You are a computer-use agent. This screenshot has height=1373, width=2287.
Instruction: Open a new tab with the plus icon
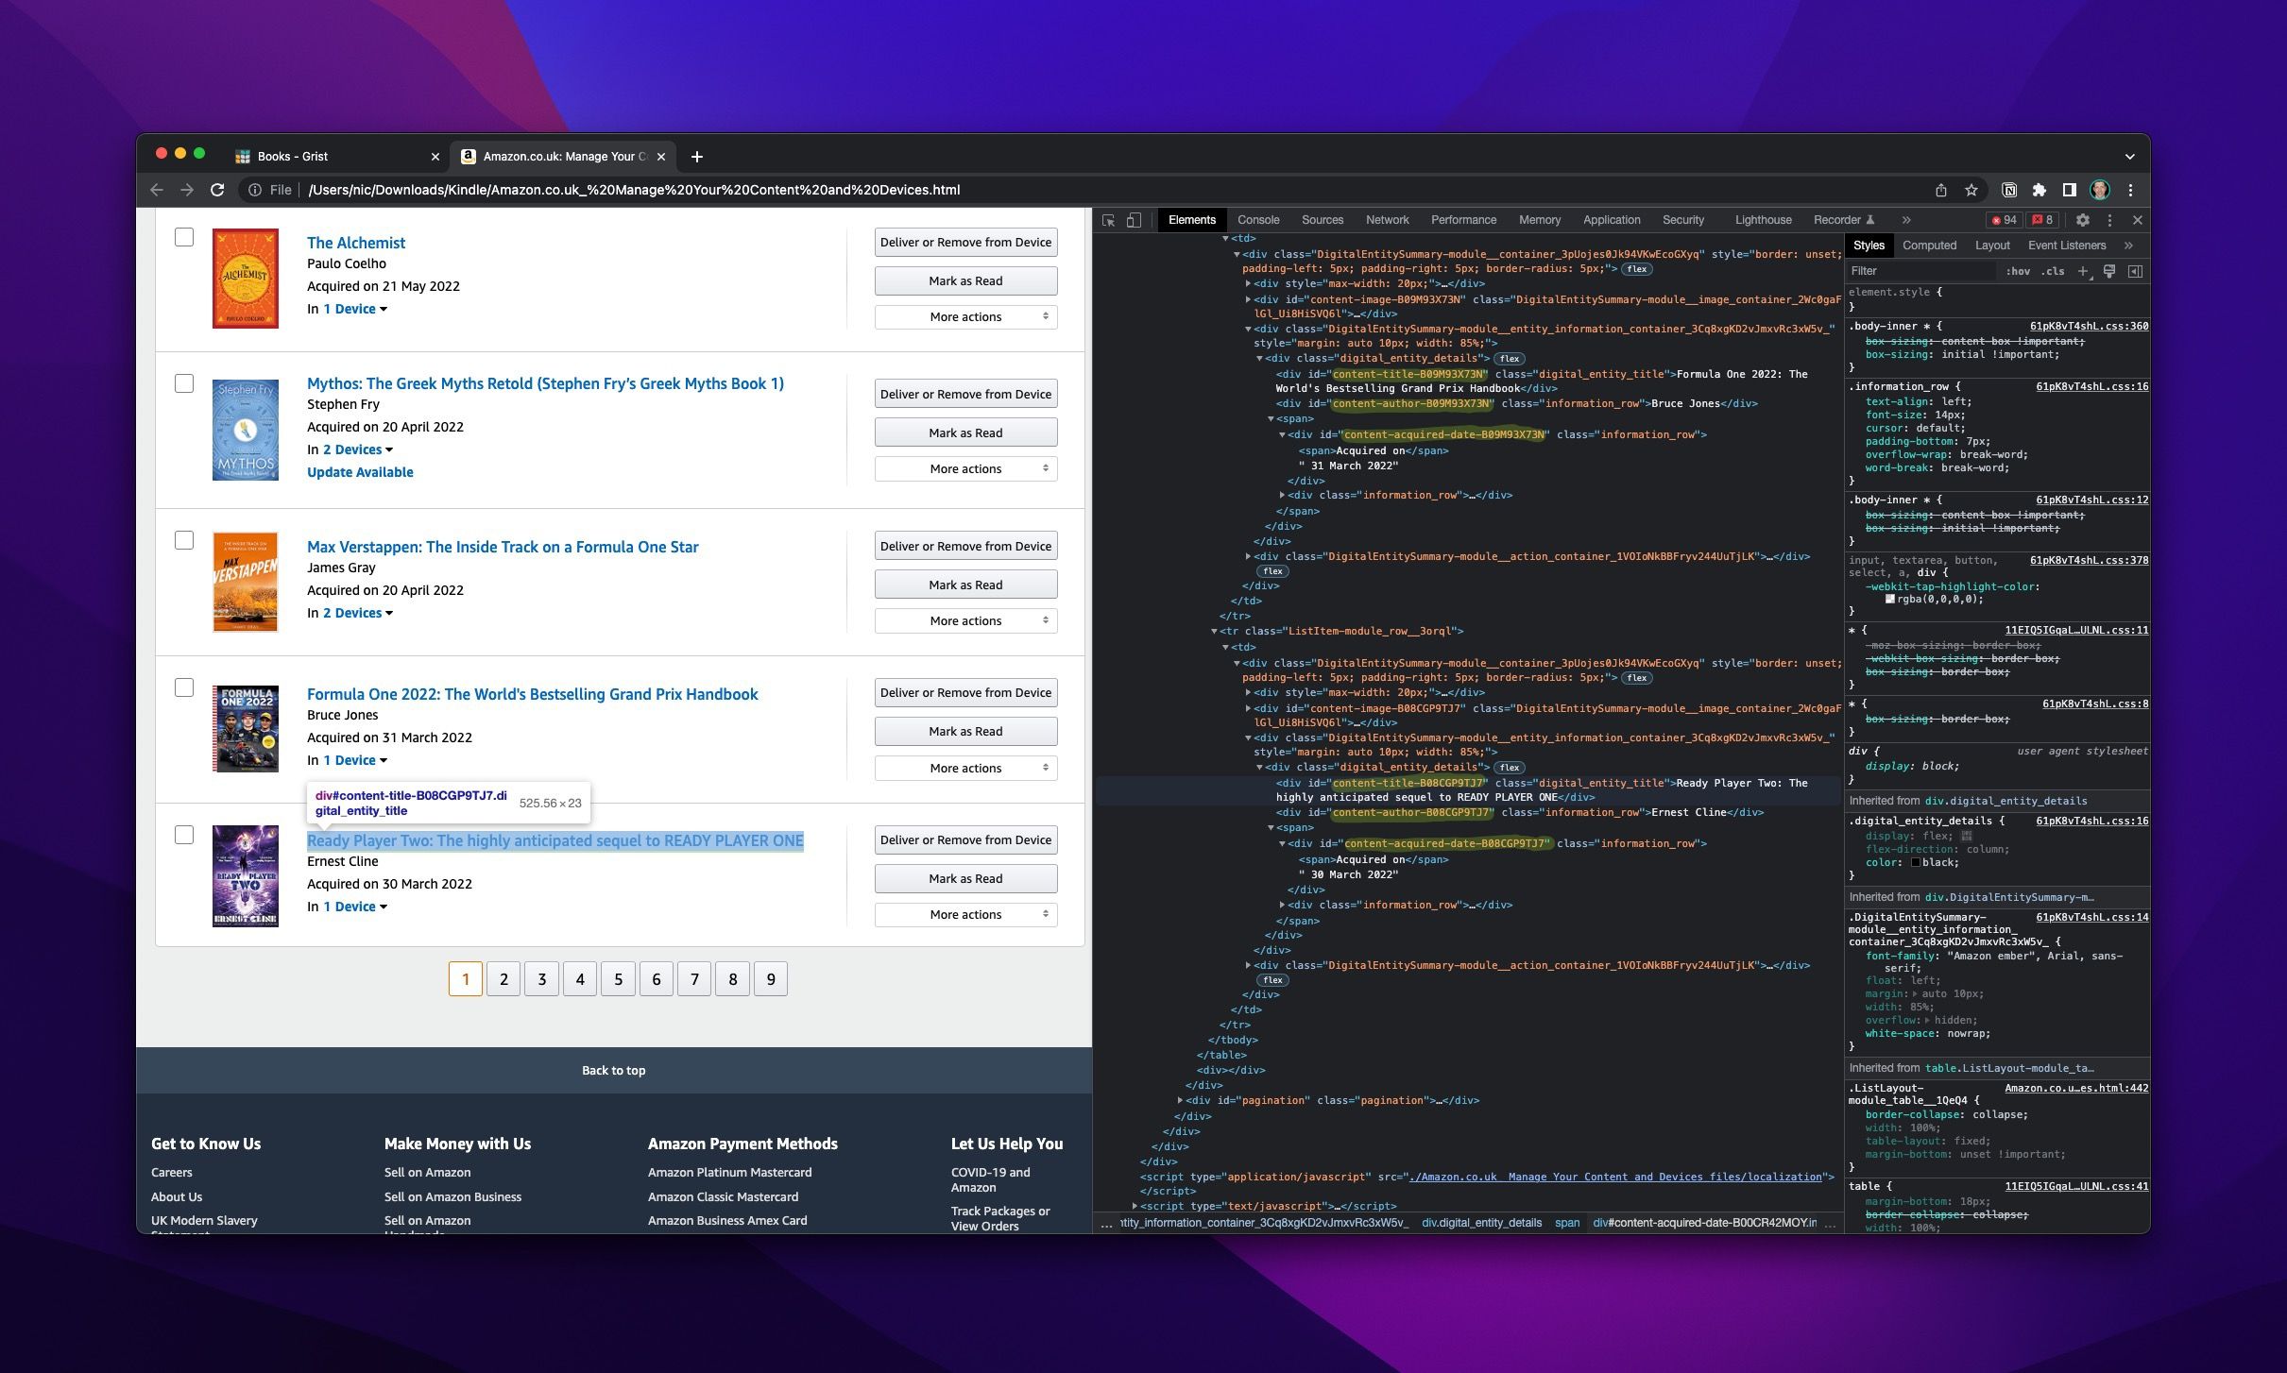click(696, 157)
